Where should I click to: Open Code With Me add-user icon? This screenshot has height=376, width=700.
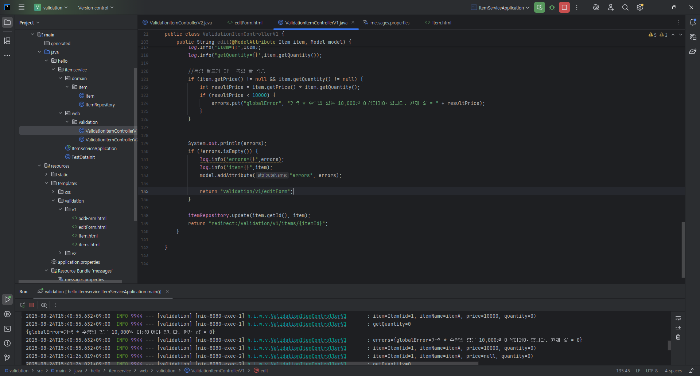[611, 7]
